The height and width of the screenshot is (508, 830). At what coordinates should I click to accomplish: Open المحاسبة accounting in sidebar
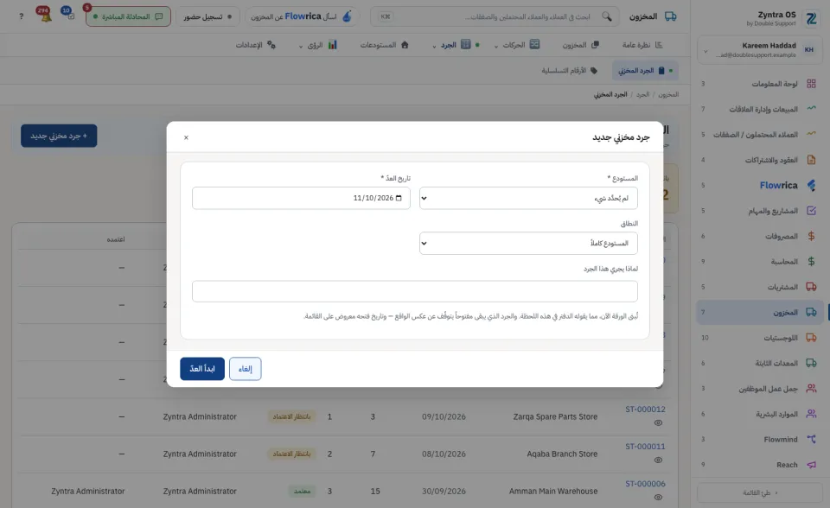point(760,262)
